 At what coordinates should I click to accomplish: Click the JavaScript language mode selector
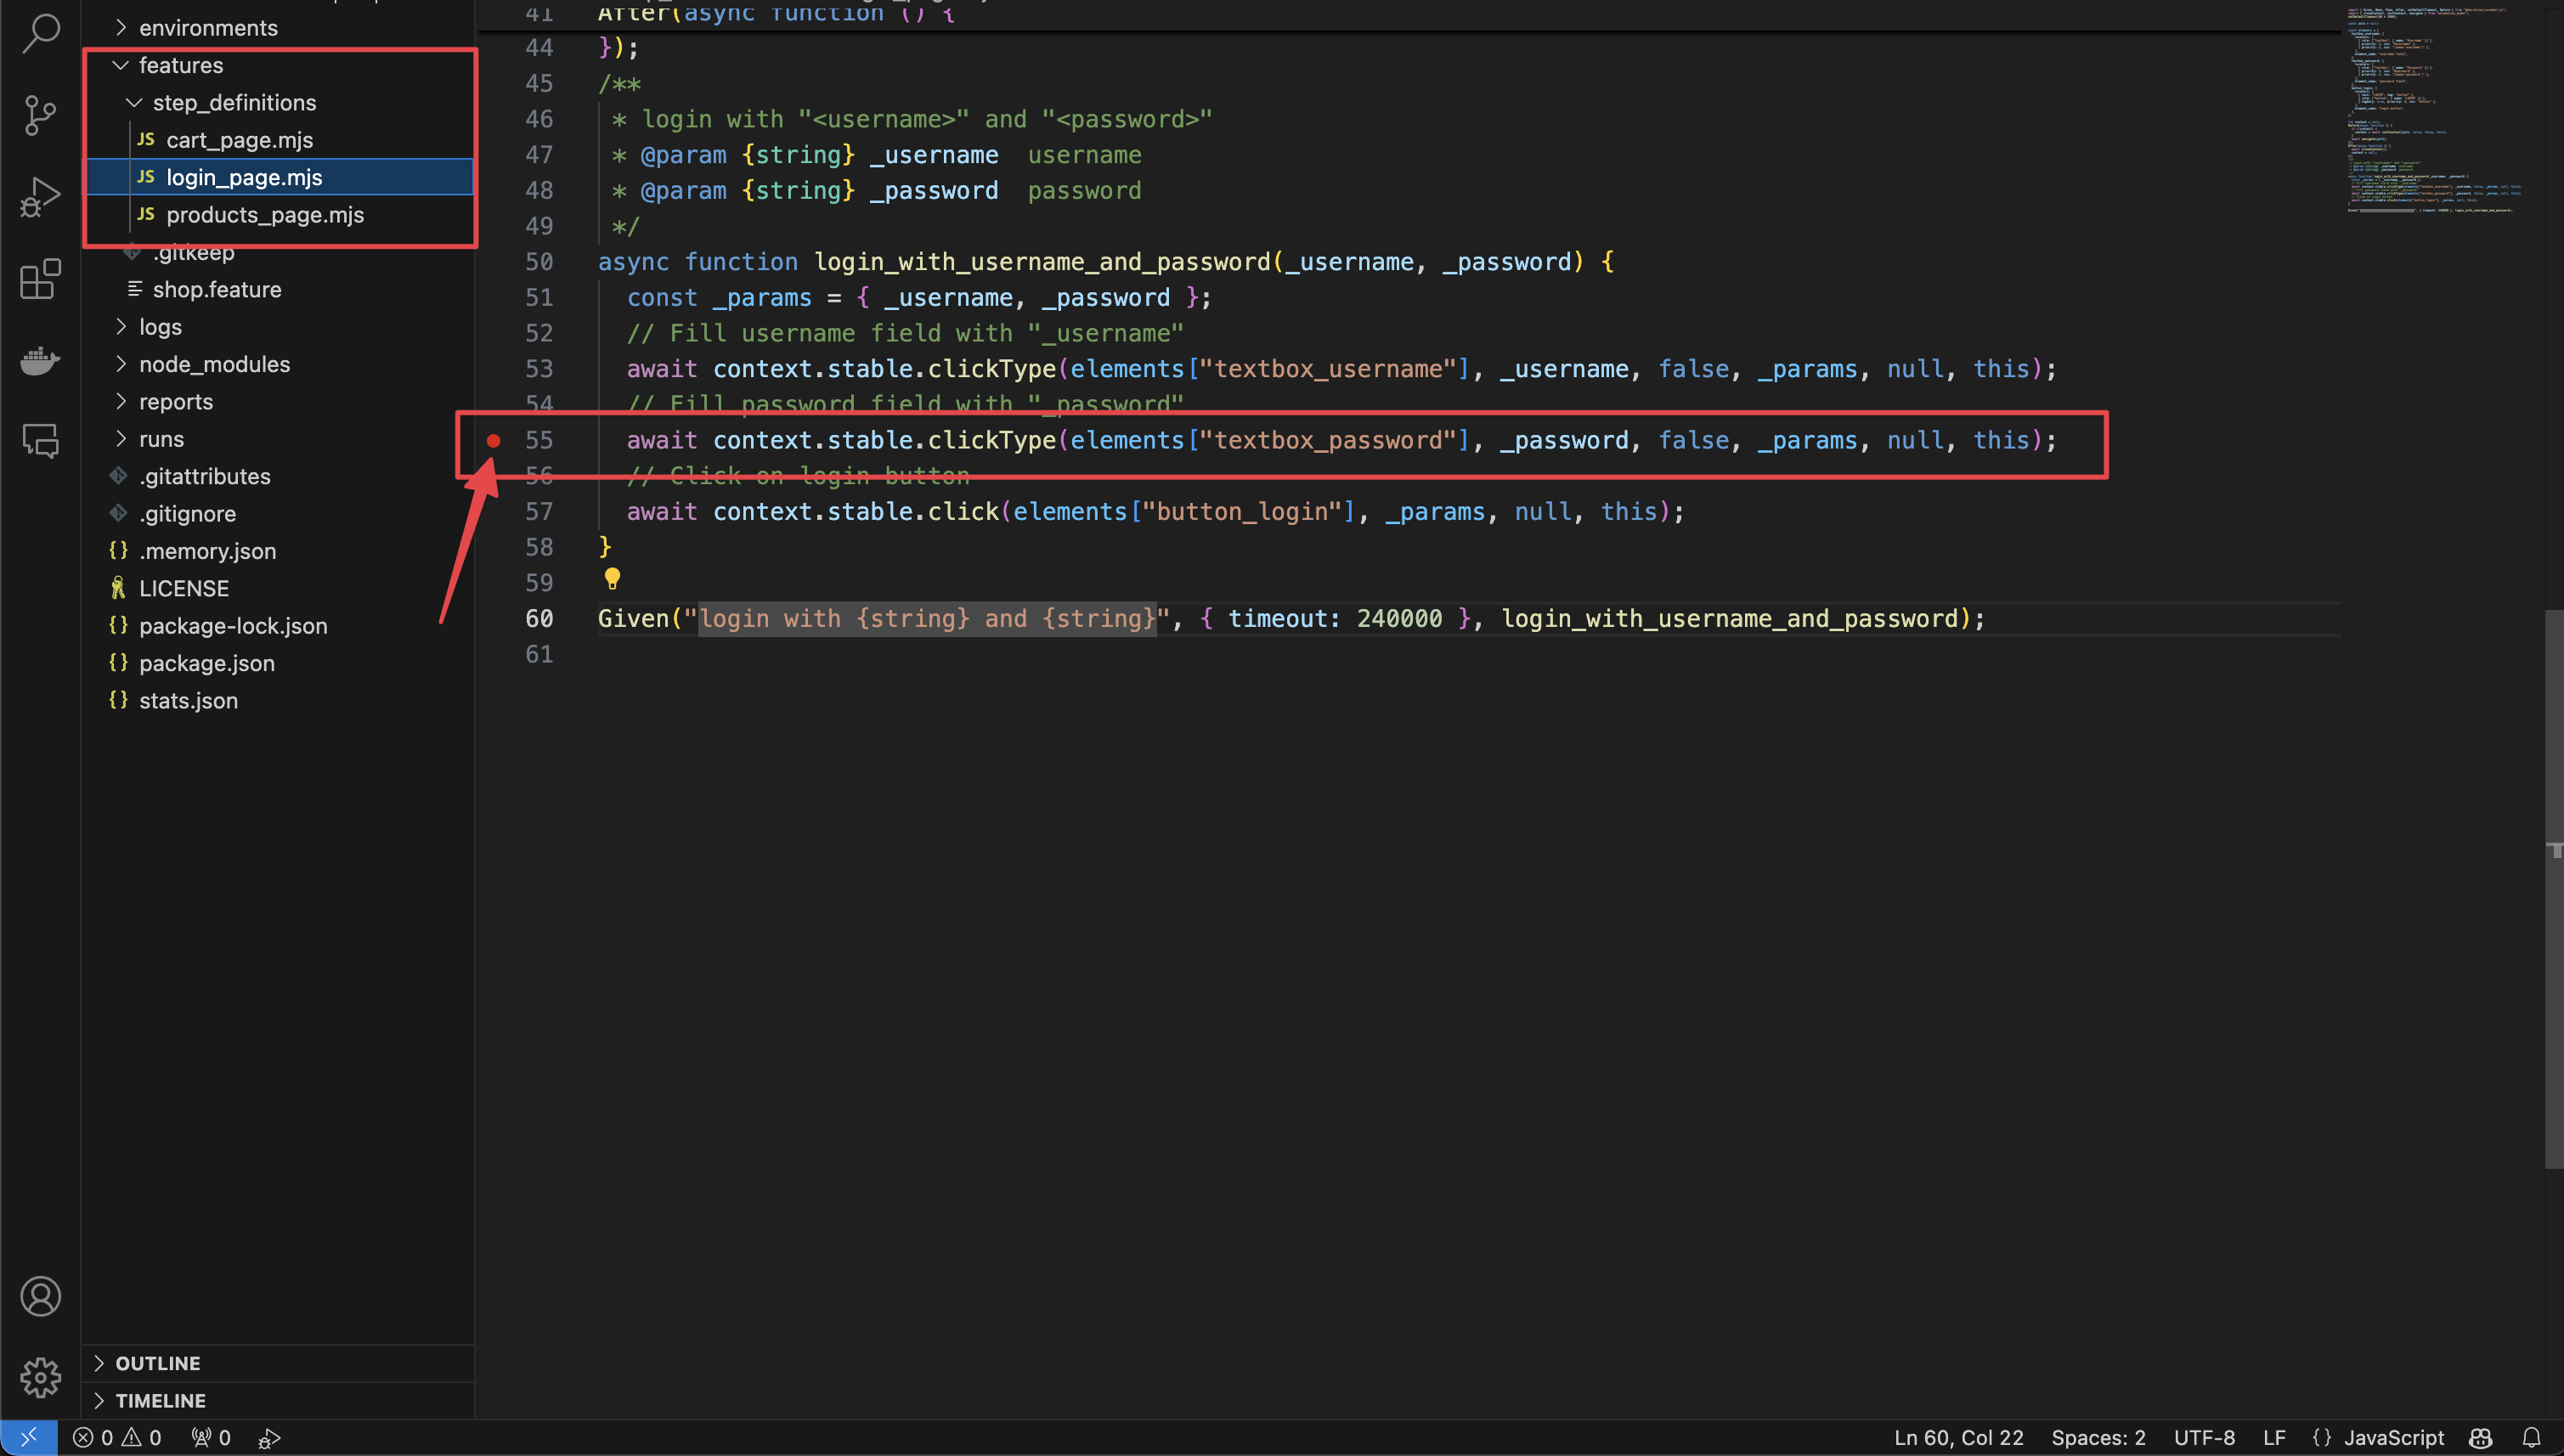2393,1438
